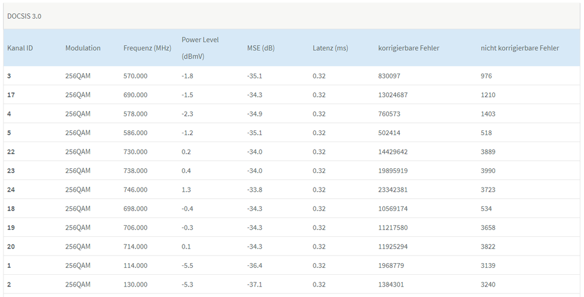Click frequency cell 570.000
Image resolution: width=584 pixels, height=297 pixels.
136,76
